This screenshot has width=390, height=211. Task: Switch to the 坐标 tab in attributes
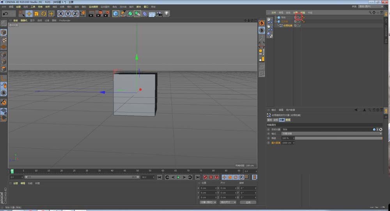coord(275,120)
